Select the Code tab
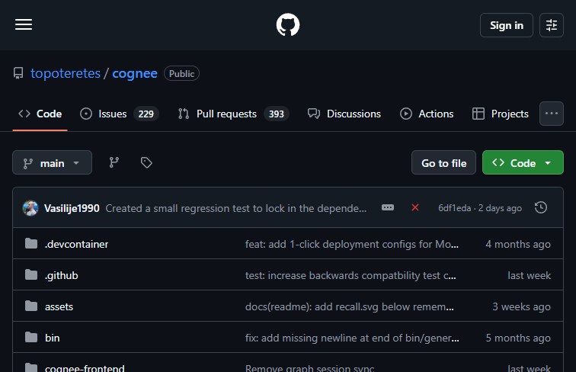This screenshot has width=576, height=372. tap(40, 114)
